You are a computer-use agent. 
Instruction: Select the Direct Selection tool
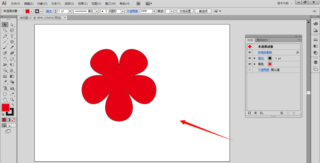(12, 25)
